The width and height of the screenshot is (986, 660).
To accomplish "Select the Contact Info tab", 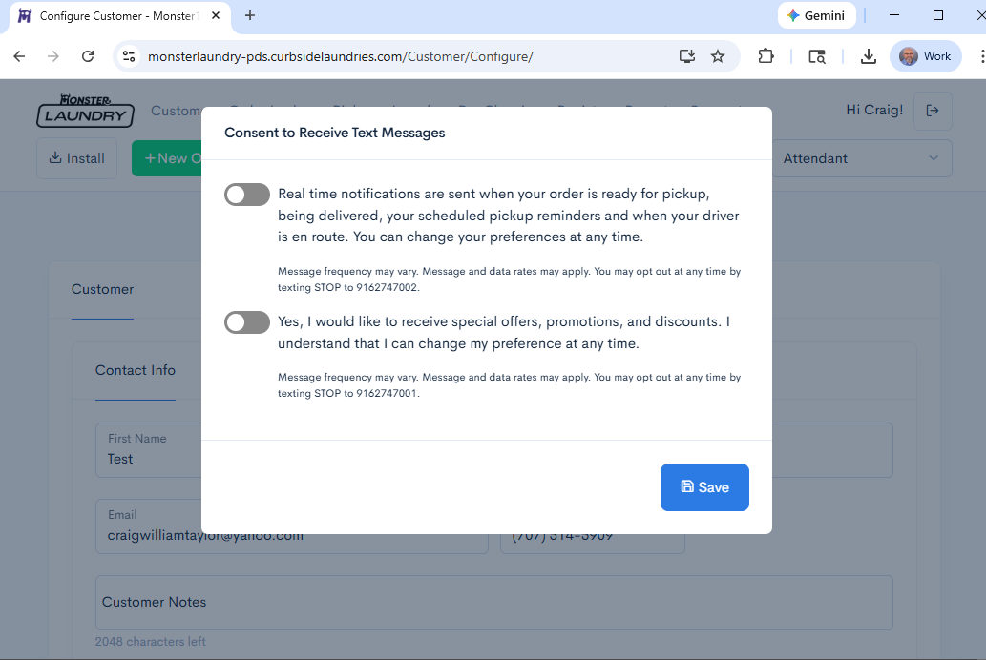I will tap(136, 370).
